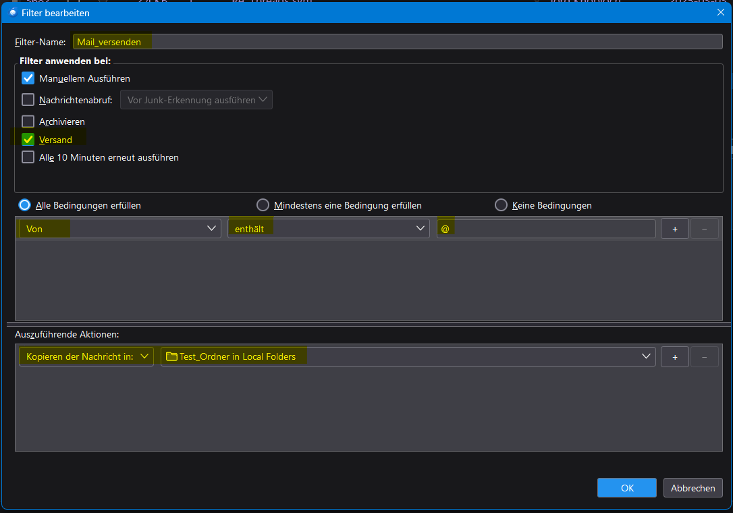Screen dimensions: 733x513
Task: Click the Thunderbird icon in title bar
Action: pyautogui.click(x=13, y=12)
